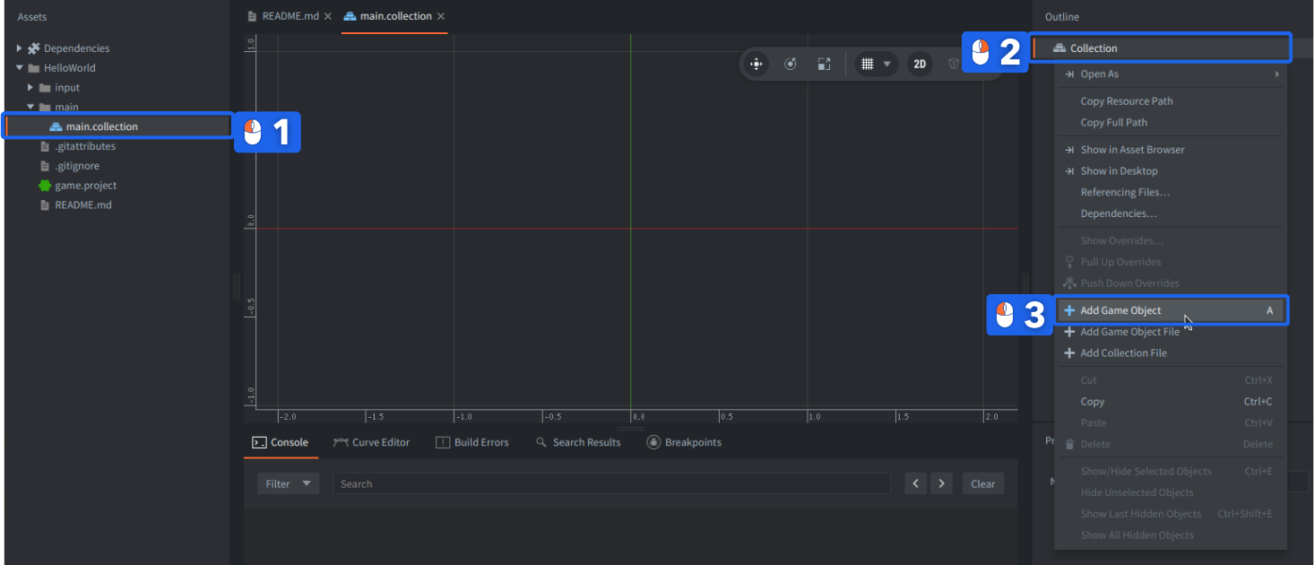This screenshot has height=565, width=1314.
Task: Expand the input folder
Action: 30,88
